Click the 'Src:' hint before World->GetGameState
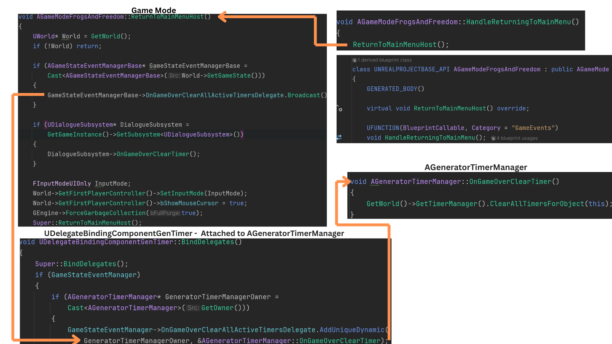 (174, 76)
